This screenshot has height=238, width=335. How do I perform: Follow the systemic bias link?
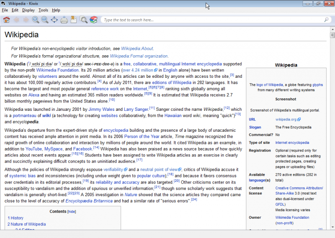(22, 176)
